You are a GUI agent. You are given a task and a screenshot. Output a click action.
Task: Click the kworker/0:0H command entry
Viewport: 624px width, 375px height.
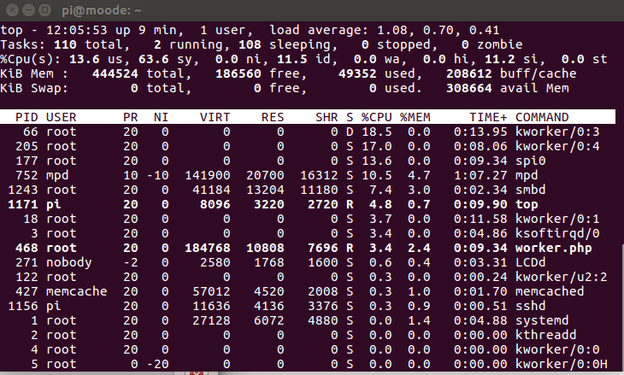[561, 364]
